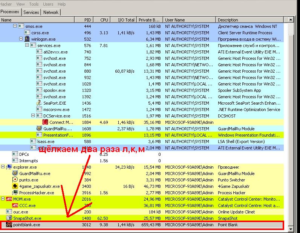Click the punto.exe icon
The height and width of the screenshot is (233, 300).
pos(15,180)
